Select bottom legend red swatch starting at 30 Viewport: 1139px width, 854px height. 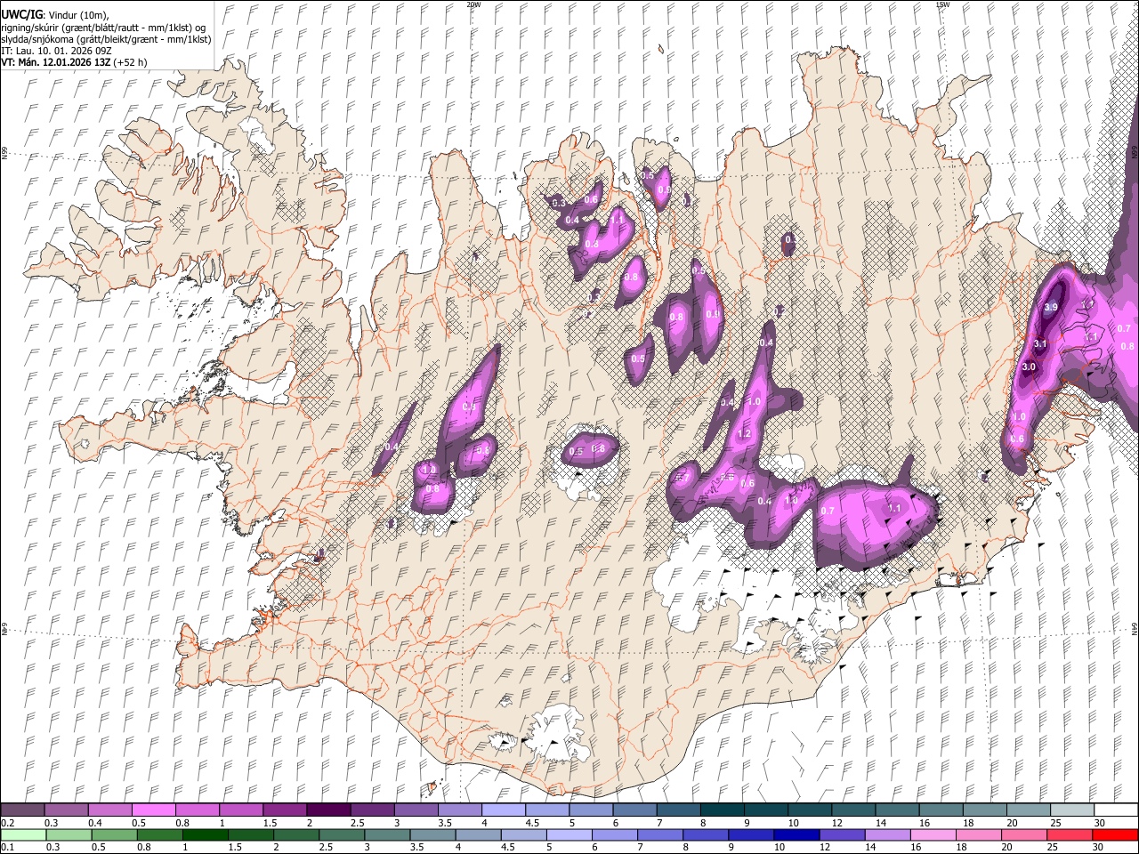tap(1116, 834)
